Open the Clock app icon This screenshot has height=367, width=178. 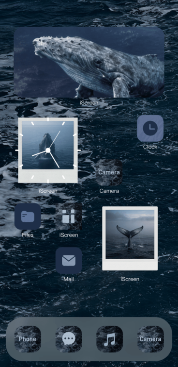(x=150, y=128)
